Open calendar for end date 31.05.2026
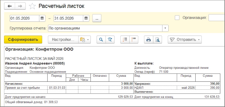Screen dimensions: 225x107 (x=86, y=19)
